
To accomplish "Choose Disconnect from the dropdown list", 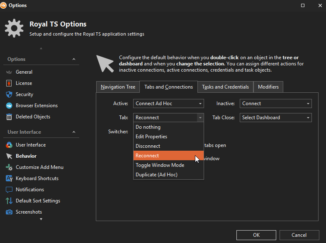I will tap(148, 146).
